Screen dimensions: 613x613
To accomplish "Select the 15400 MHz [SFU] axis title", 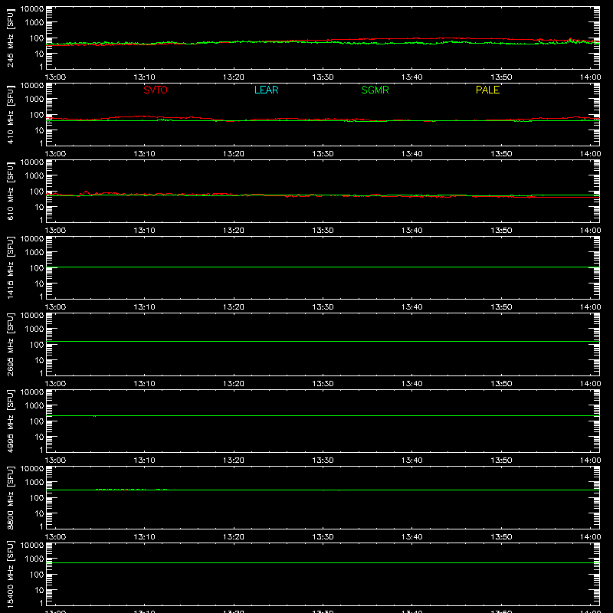I will click(x=11, y=574).
